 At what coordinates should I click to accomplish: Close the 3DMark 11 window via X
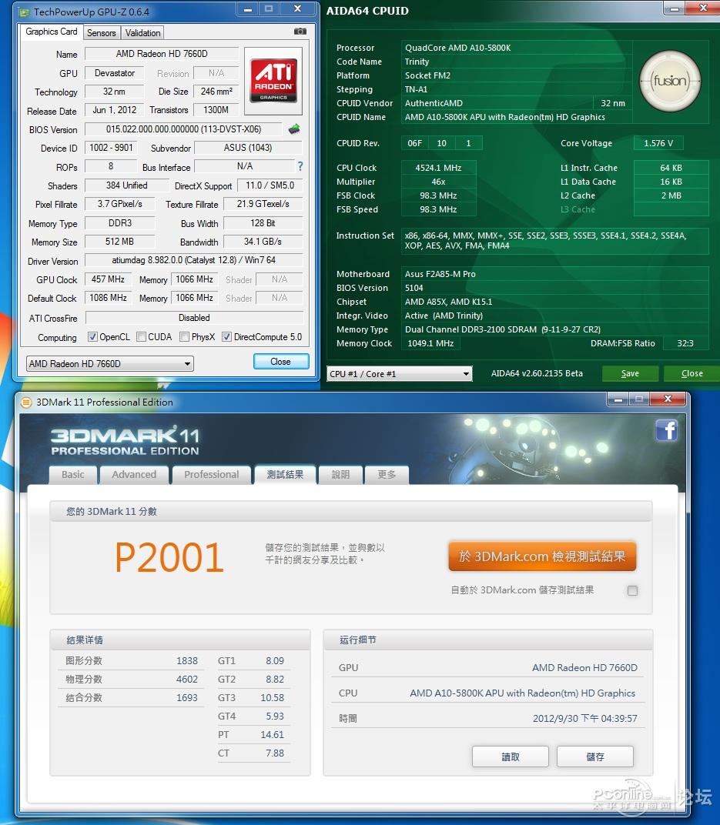[x=668, y=399]
